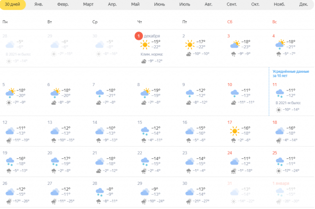
Task: Click the cloud icon on December 21
Action: coord(100,161)
